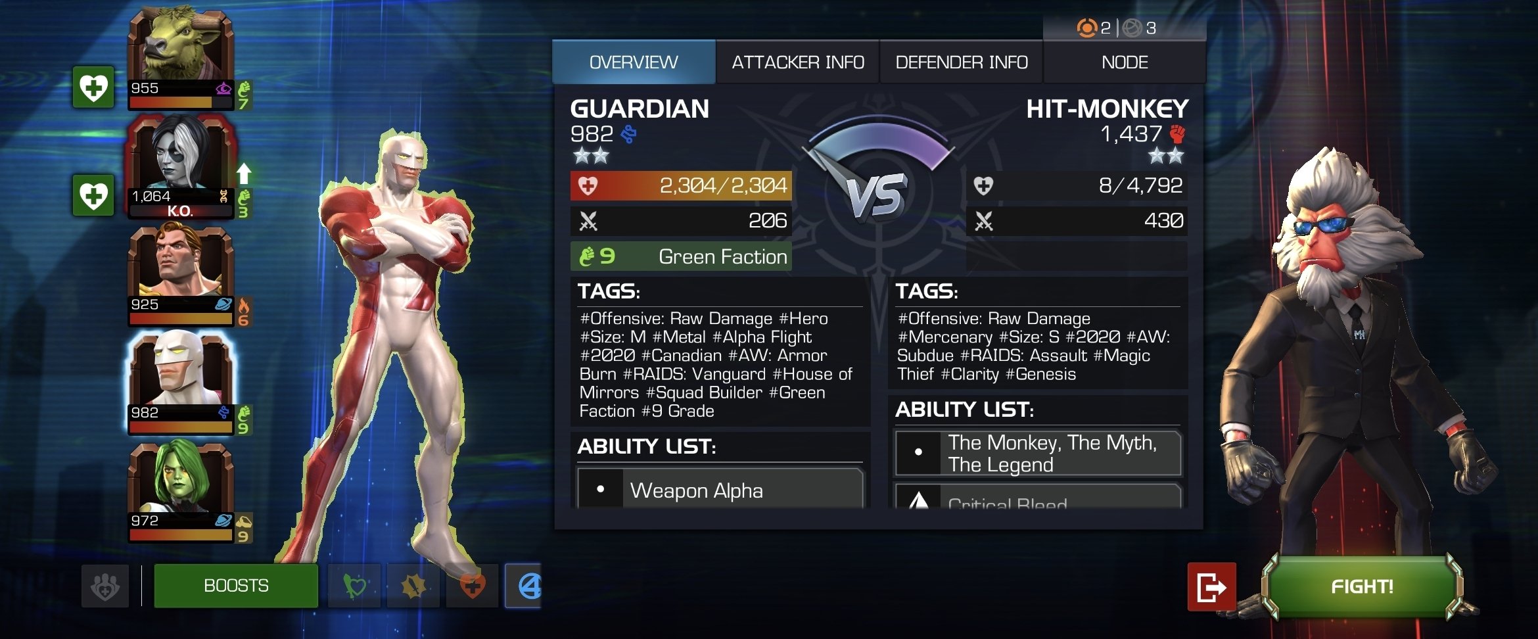Open the Boosts menu button

[236, 586]
